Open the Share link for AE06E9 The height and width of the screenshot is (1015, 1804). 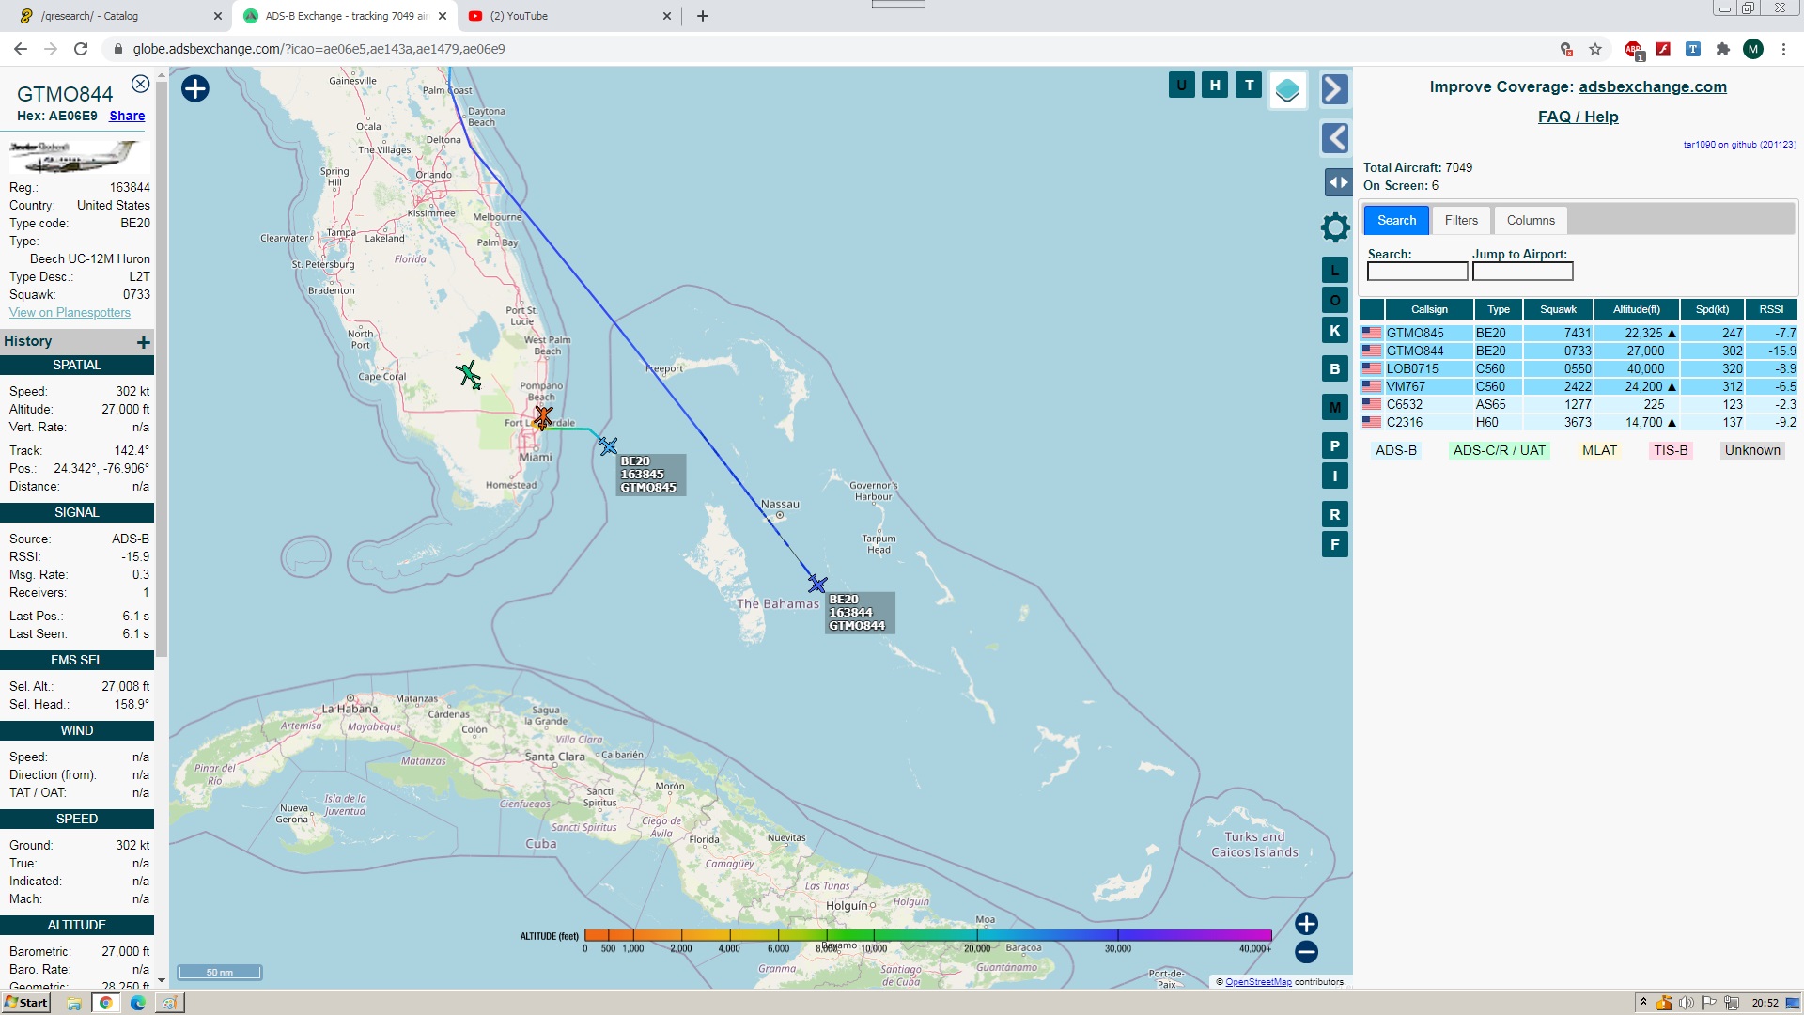(x=127, y=116)
